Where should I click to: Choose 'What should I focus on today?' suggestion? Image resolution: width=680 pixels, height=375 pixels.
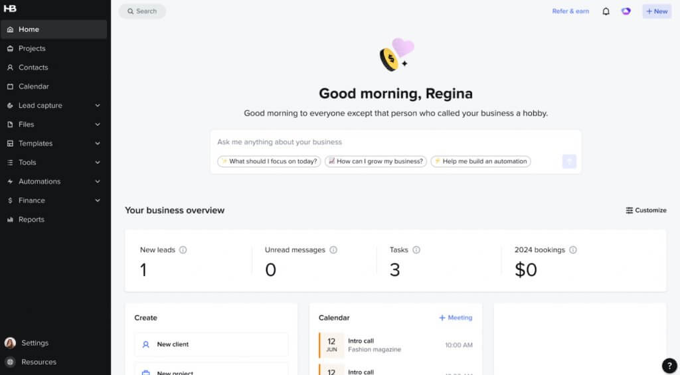[x=269, y=161]
